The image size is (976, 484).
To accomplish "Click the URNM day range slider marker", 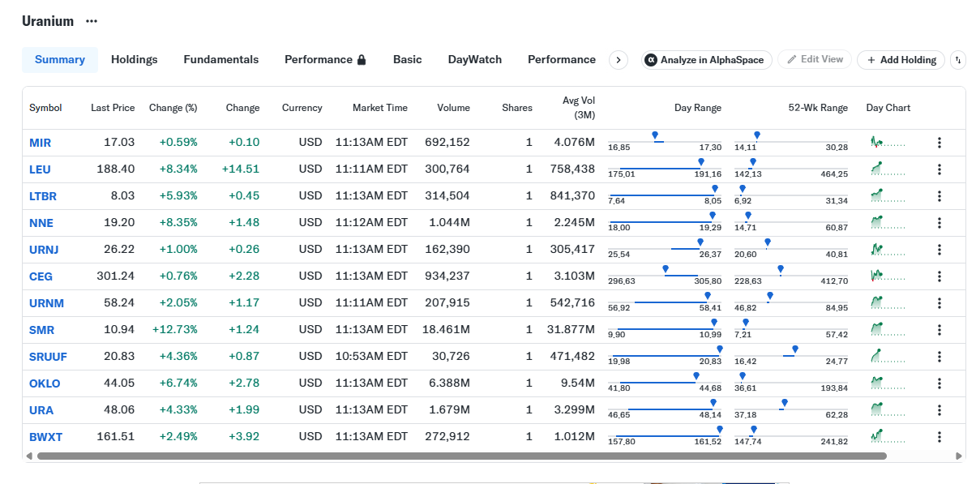I will (x=708, y=296).
